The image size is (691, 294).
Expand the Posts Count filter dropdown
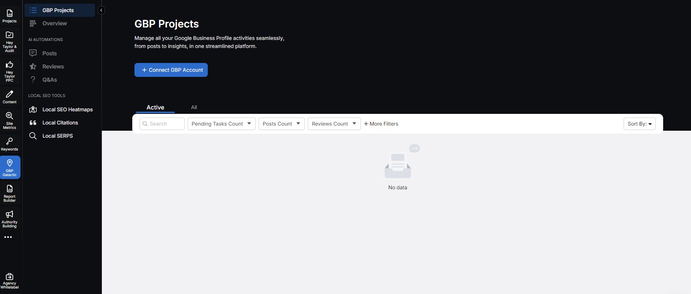[281, 124]
